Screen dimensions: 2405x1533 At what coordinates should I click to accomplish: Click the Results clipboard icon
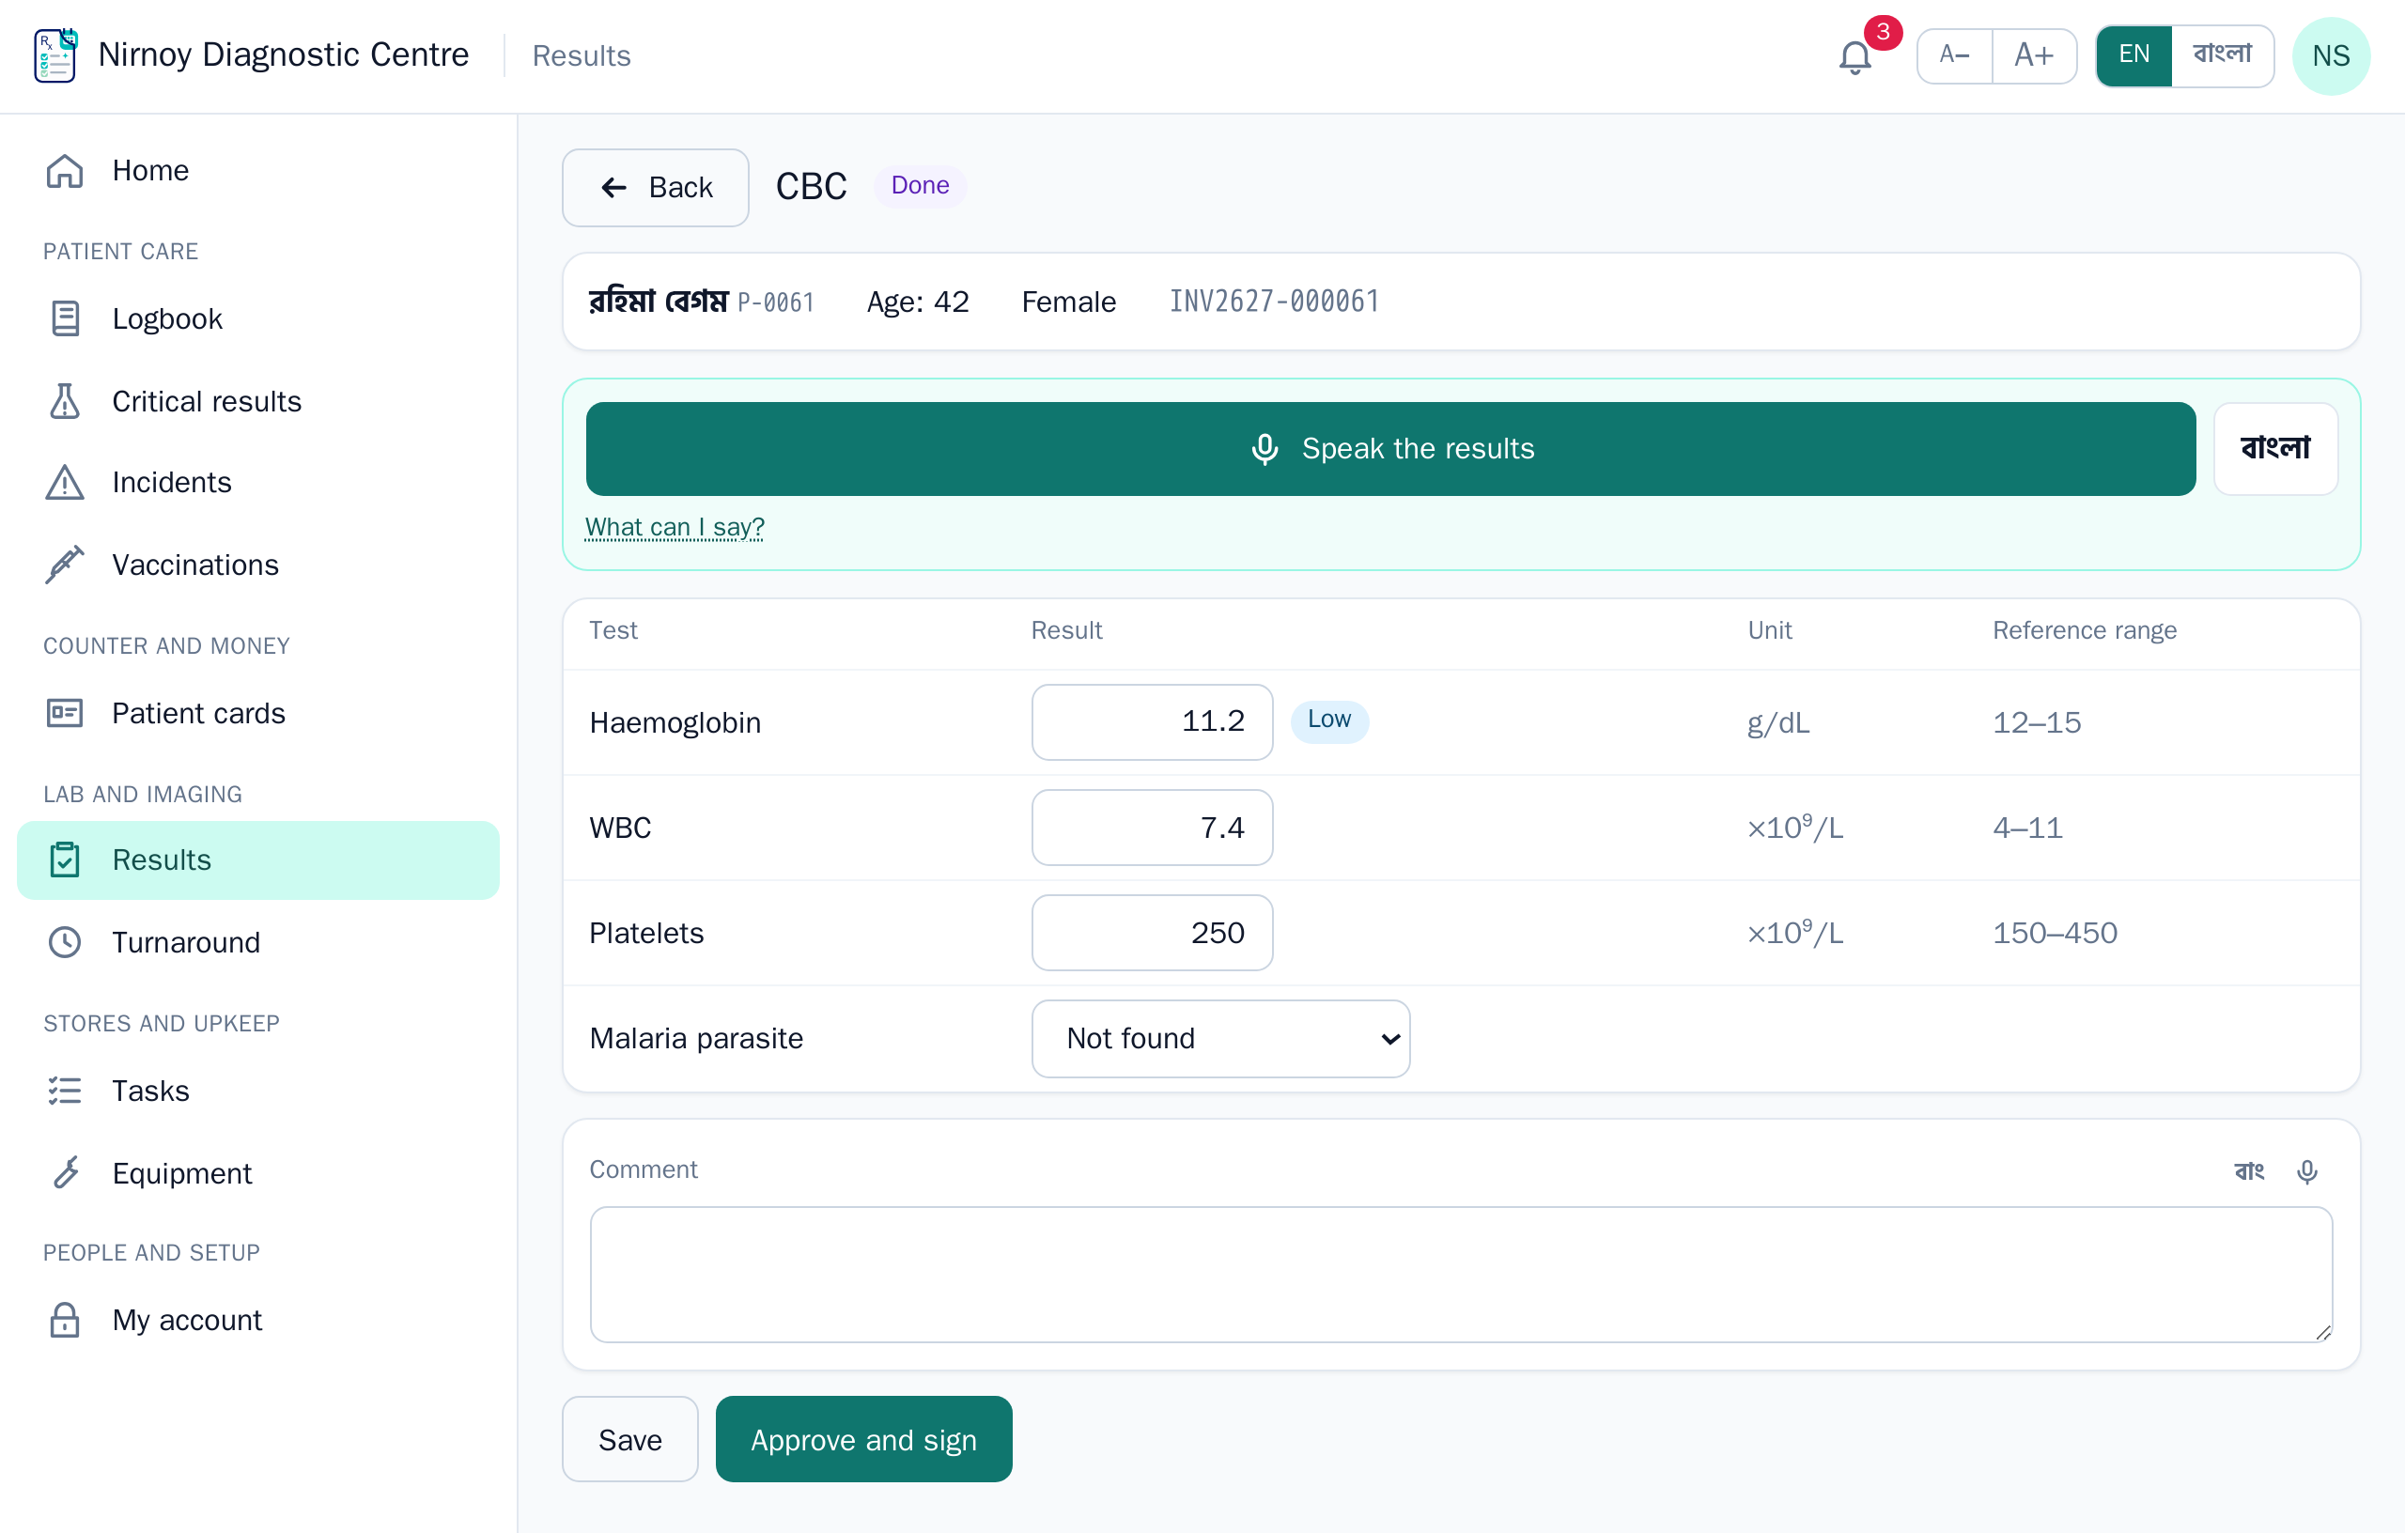click(x=65, y=859)
